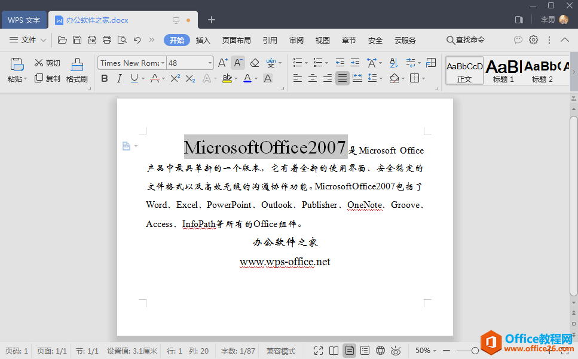
Task: Switch to web layout view in status bar
Action: click(x=380, y=351)
